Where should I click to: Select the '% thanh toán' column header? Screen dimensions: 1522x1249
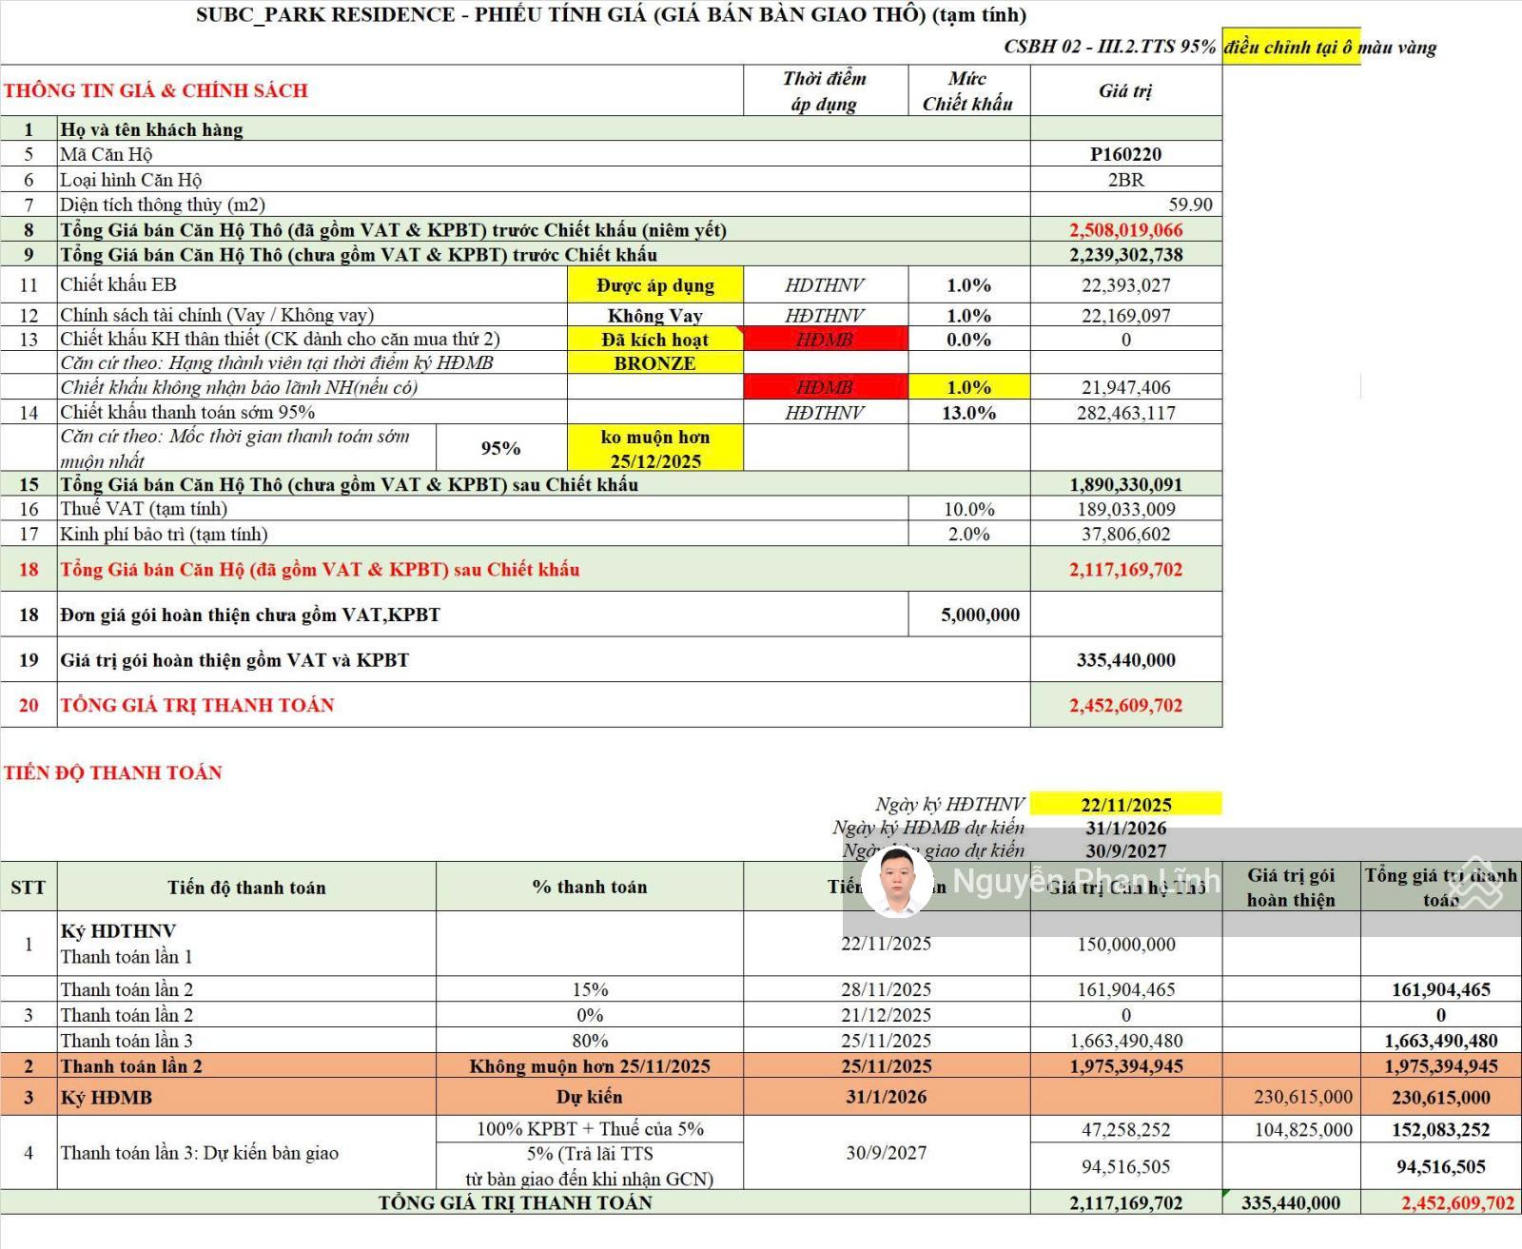[589, 888]
